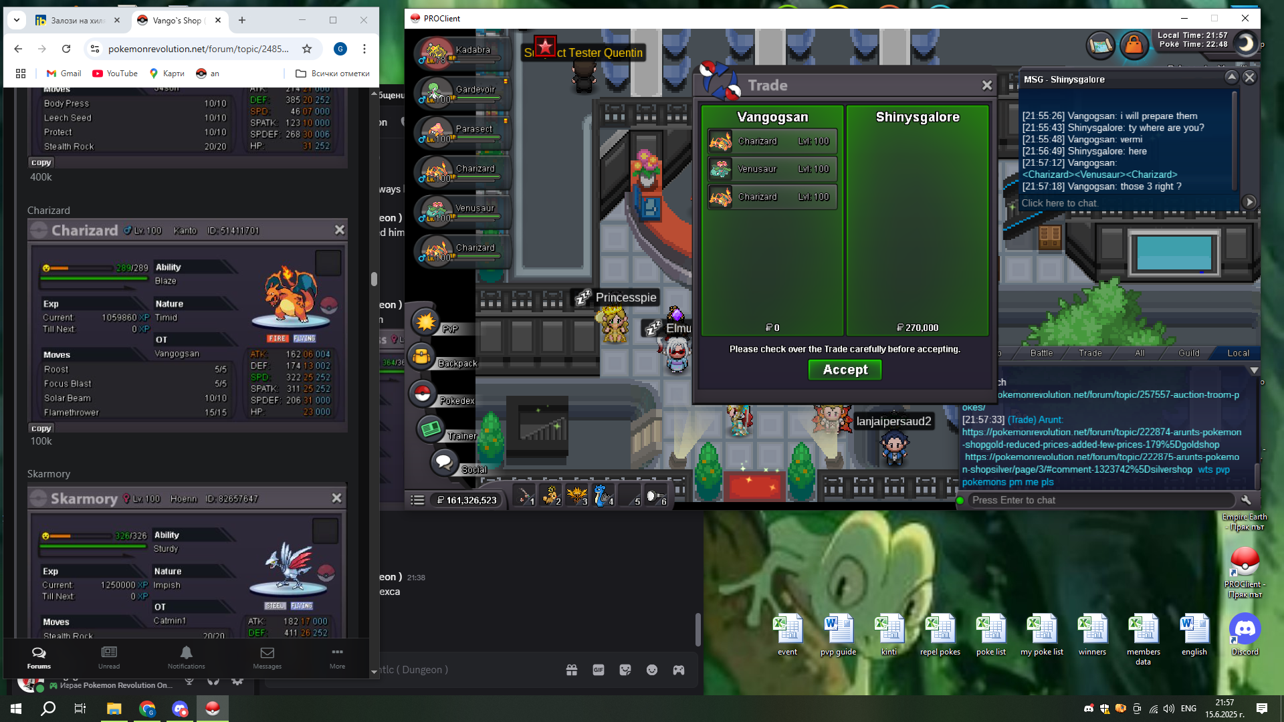Open Forums More menu in bottom bar

[x=337, y=657]
